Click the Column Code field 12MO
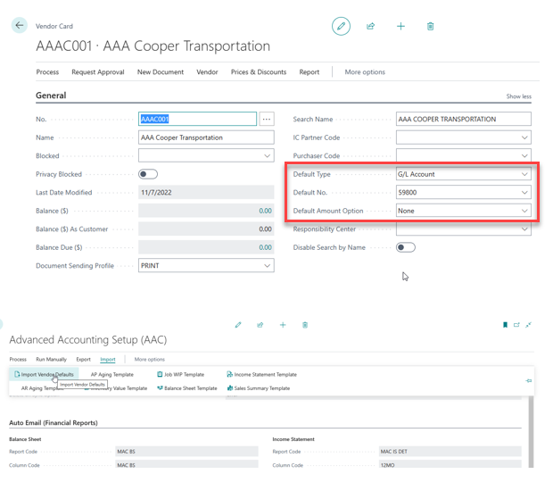The width and height of the screenshot is (553, 499). coord(450,464)
